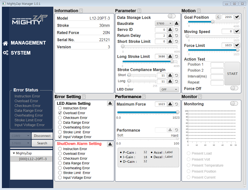
Task: Save the Servo ID value
Action: coord(170,30)
